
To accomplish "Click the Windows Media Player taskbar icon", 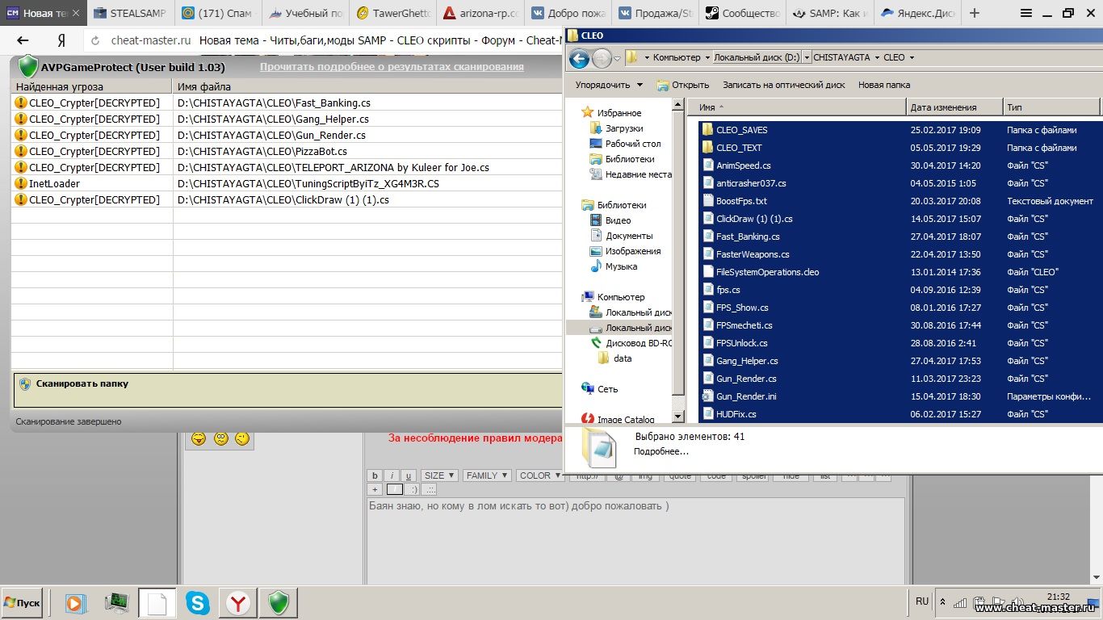I will point(76,603).
